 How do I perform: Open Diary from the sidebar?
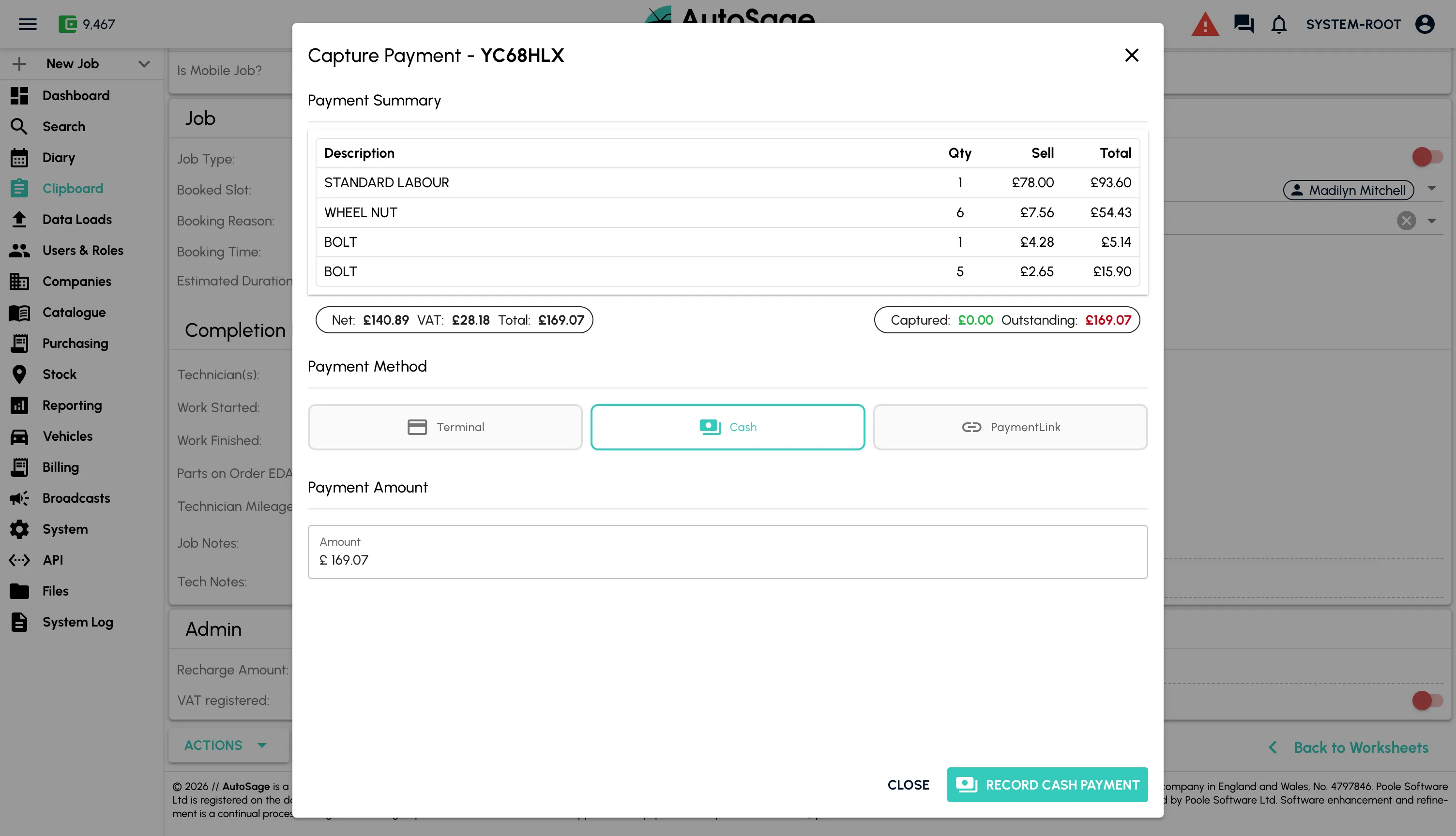(59, 157)
